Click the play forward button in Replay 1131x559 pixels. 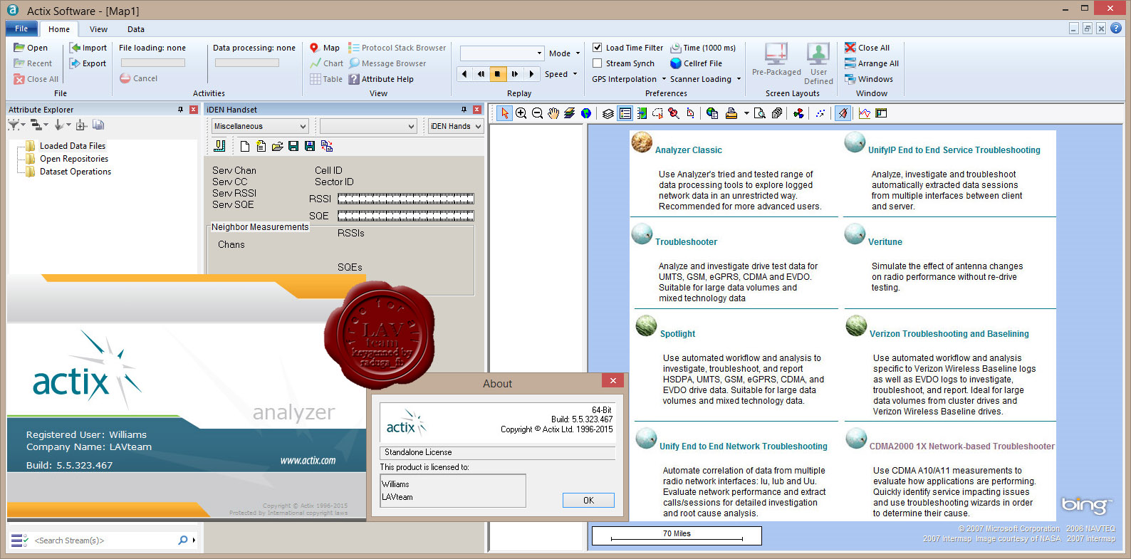click(x=531, y=73)
